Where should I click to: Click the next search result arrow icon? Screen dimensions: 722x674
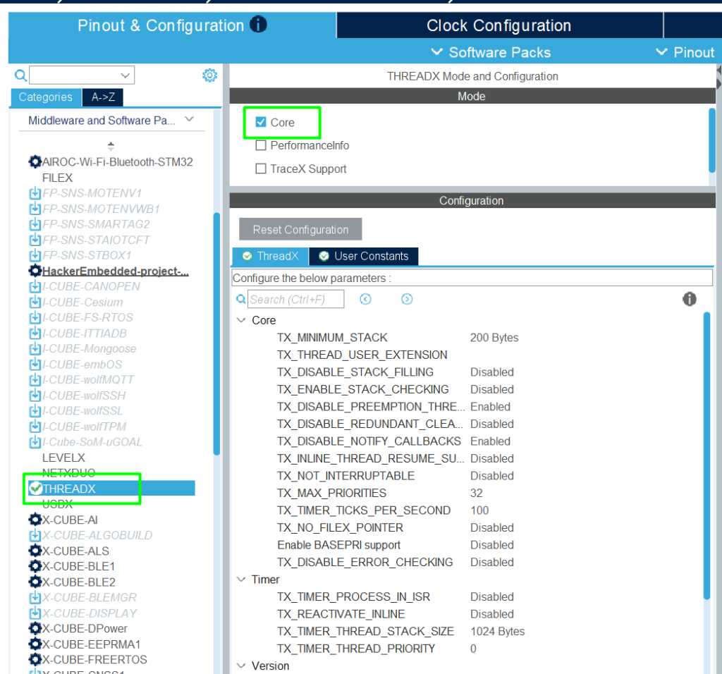407,300
